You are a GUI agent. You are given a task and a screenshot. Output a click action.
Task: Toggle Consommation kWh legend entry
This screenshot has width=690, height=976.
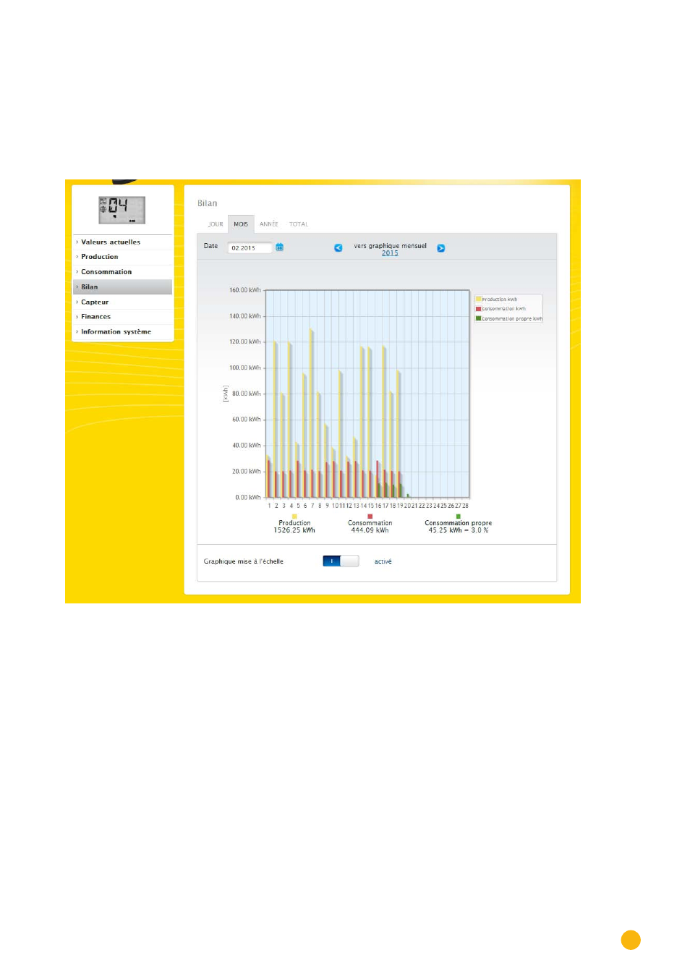tap(503, 309)
